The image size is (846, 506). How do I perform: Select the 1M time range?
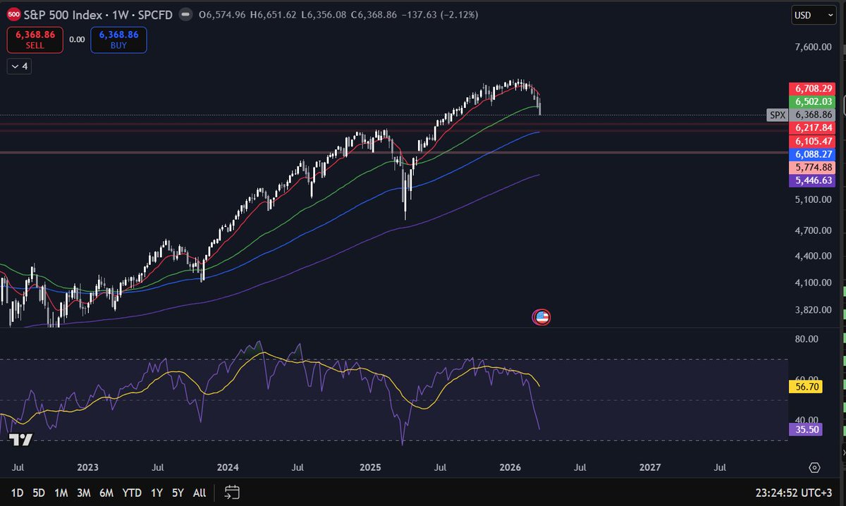tap(61, 492)
